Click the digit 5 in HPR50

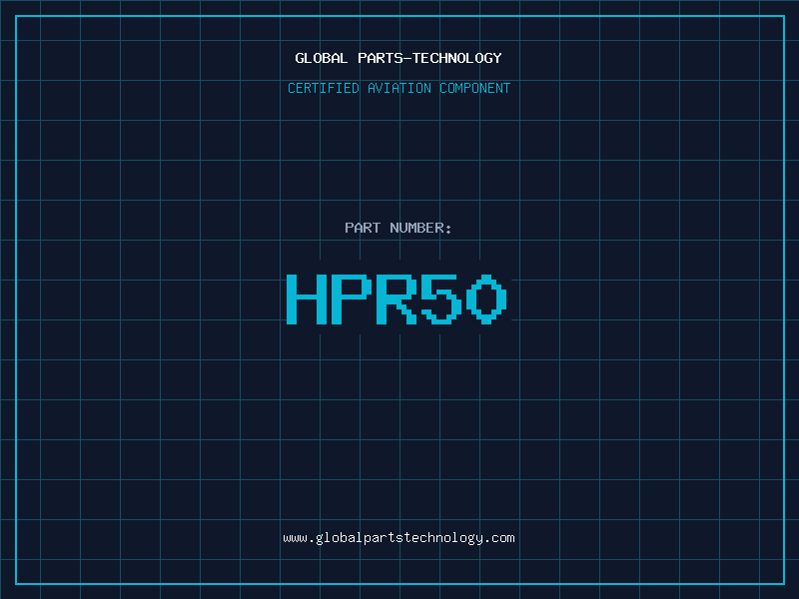tap(441, 299)
